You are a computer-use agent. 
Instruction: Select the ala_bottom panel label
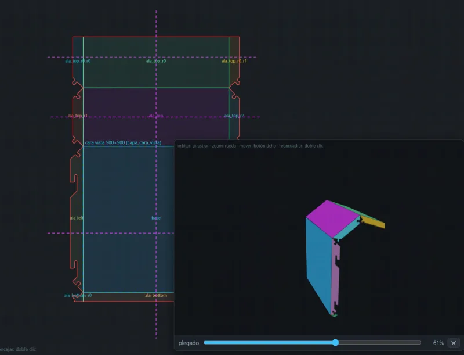tap(156, 295)
